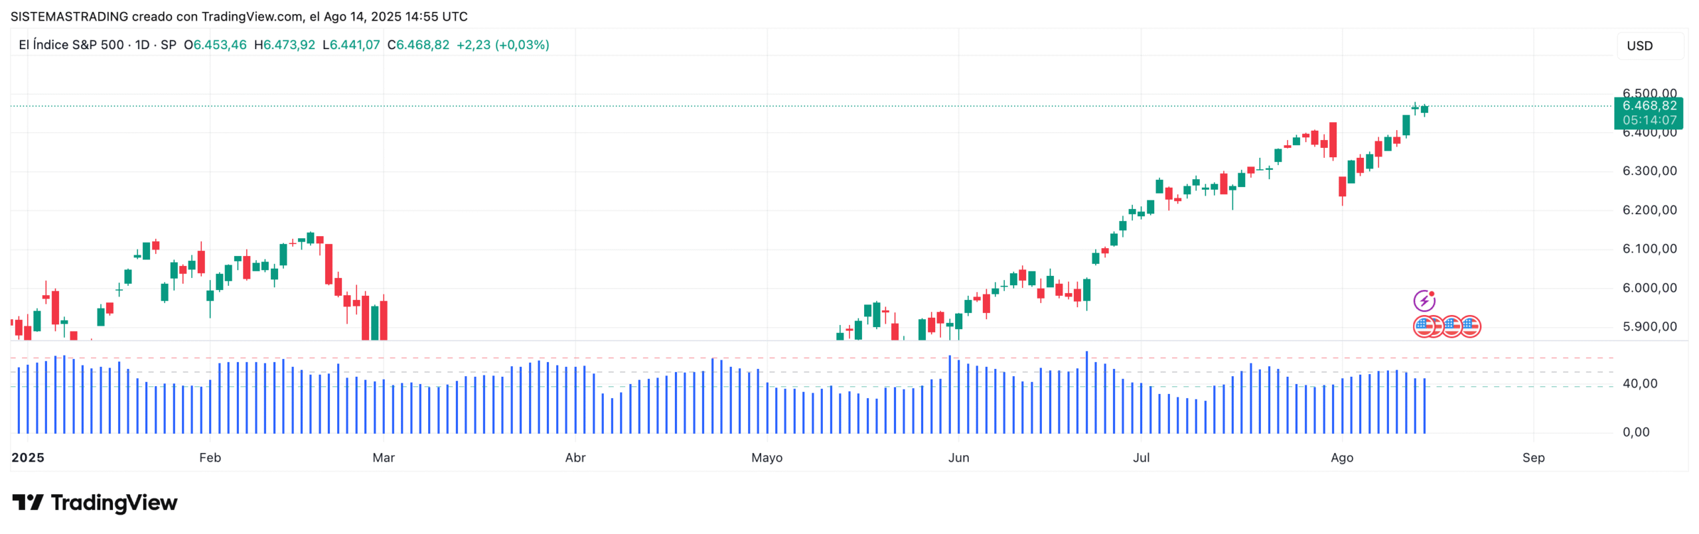Click the Sep label on time axis
1699x534 pixels.
click(1533, 458)
